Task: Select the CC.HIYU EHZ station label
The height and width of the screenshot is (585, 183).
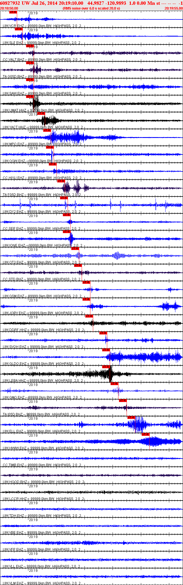Action: pyautogui.click(x=14, y=178)
